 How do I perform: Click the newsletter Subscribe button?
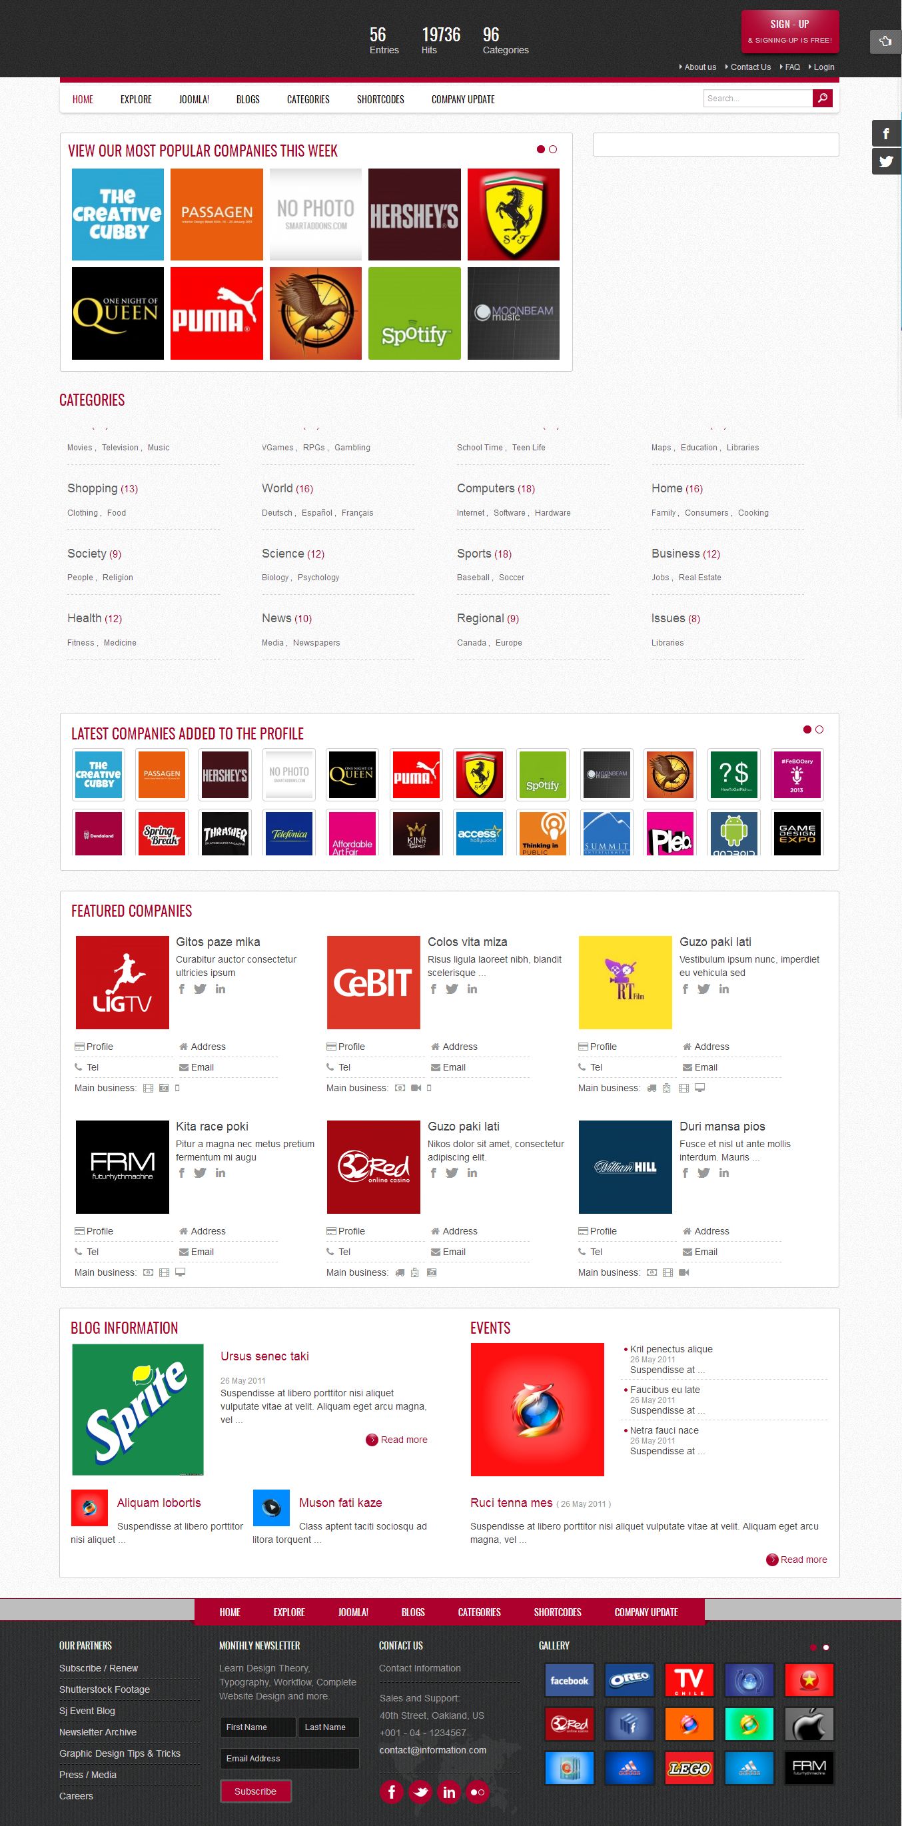tap(255, 1791)
